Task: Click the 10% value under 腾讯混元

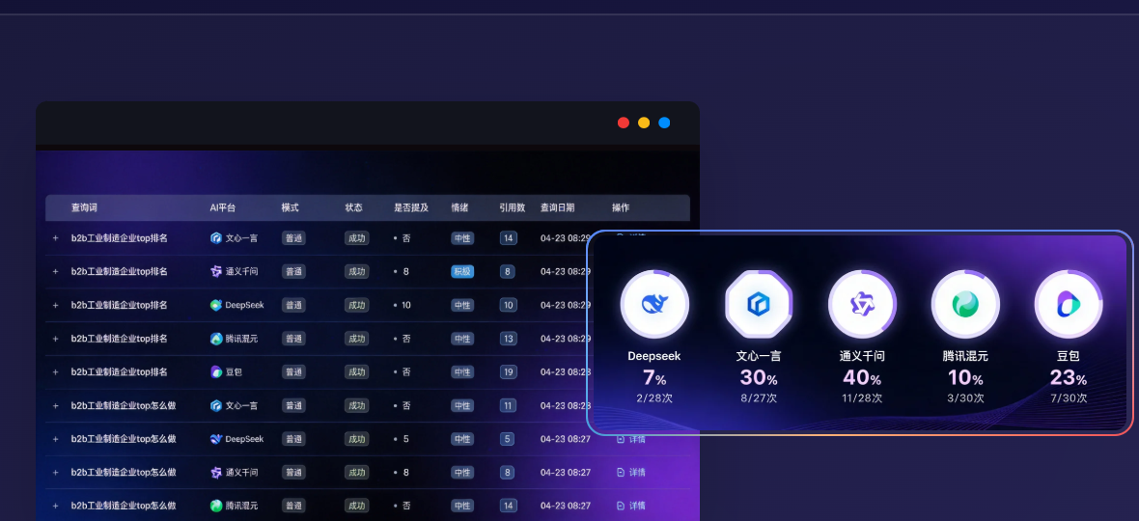Action: click(965, 378)
